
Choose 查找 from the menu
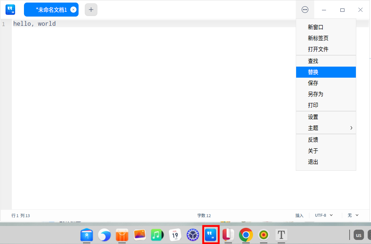pyautogui.click(x=326, y=61)
